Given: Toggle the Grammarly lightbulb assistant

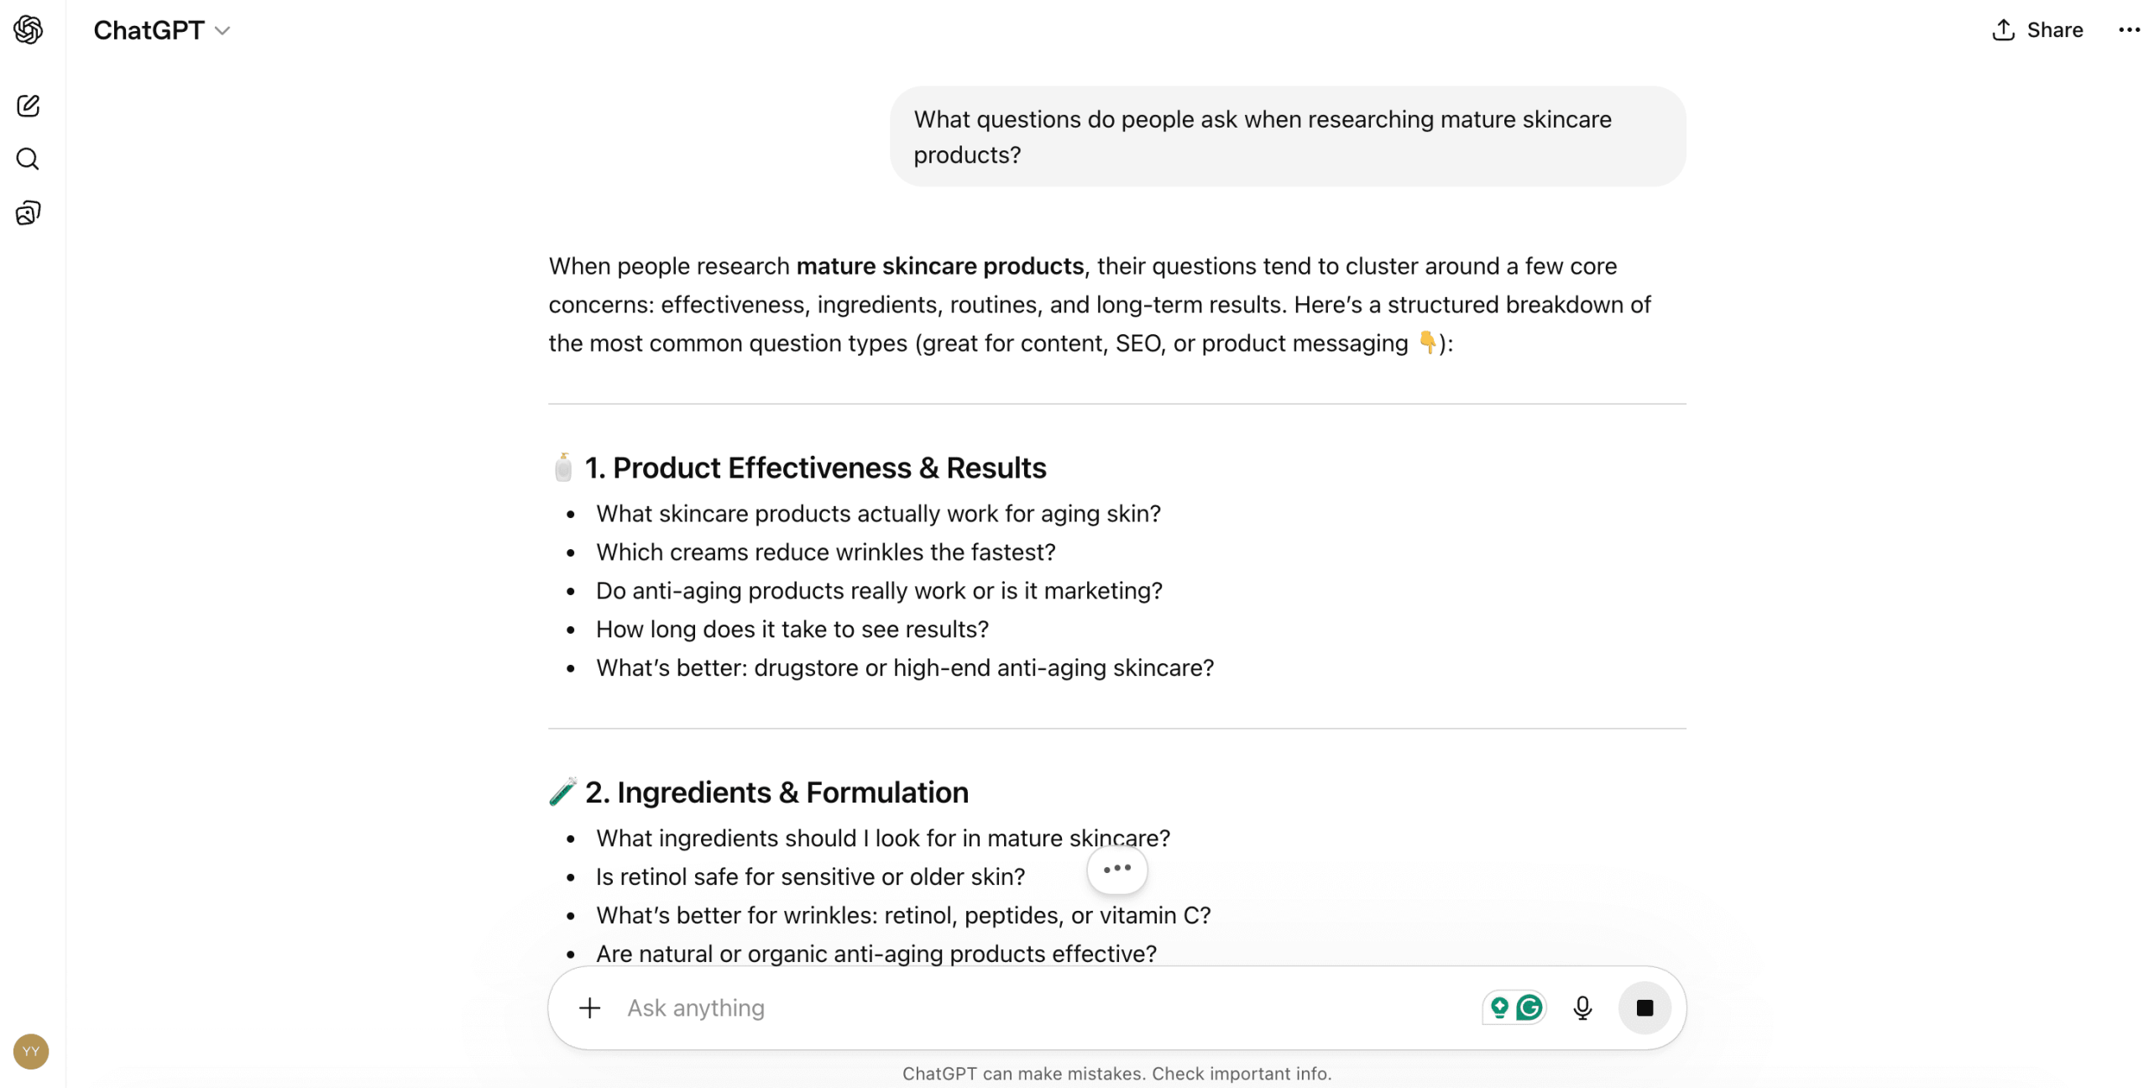Looking at the screenshot, I should 1501,1007.
